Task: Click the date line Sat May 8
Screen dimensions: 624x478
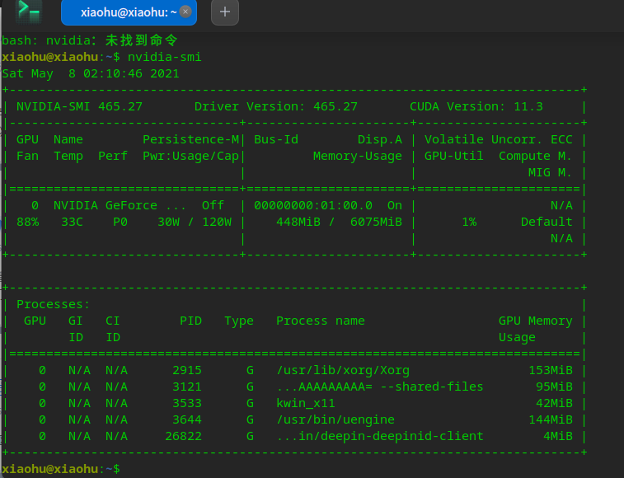Action: [91, 73]
